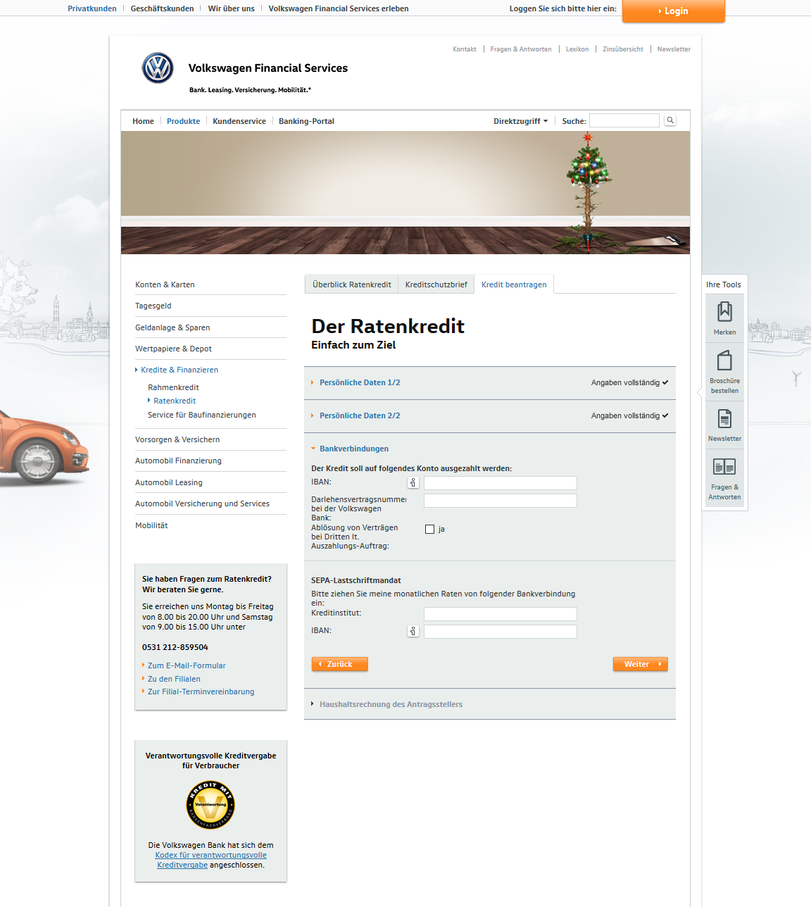Click the Weiter button

pyautogui.click(x=640, y=664)
